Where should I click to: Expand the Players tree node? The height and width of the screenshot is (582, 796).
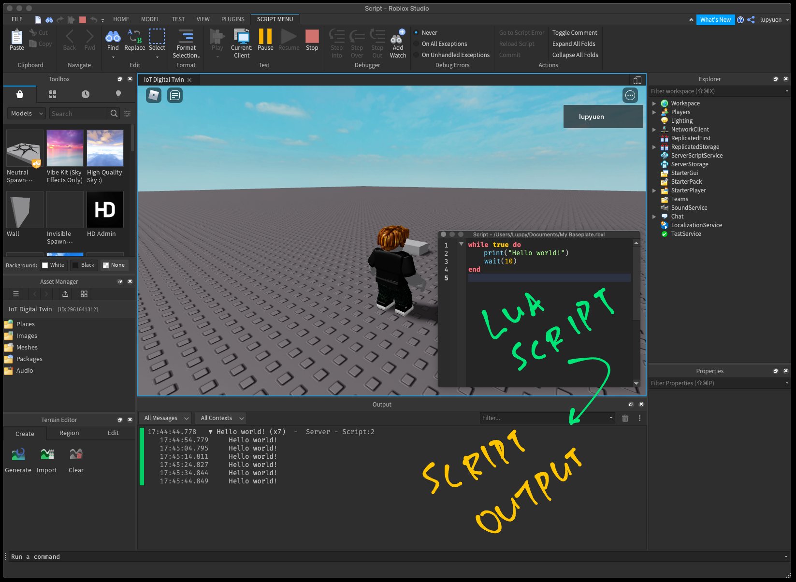pos(654,112)
